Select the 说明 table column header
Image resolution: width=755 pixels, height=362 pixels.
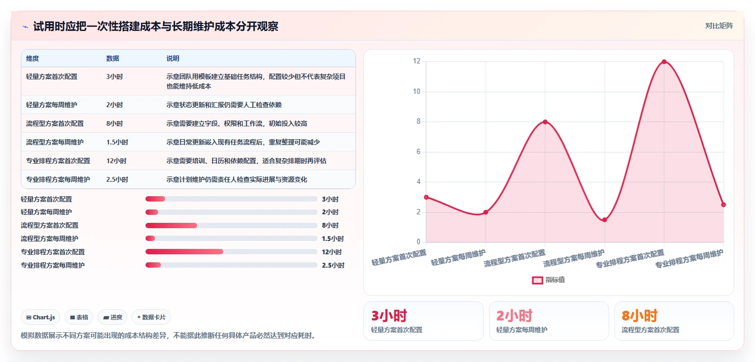click(x=173, y=59)
